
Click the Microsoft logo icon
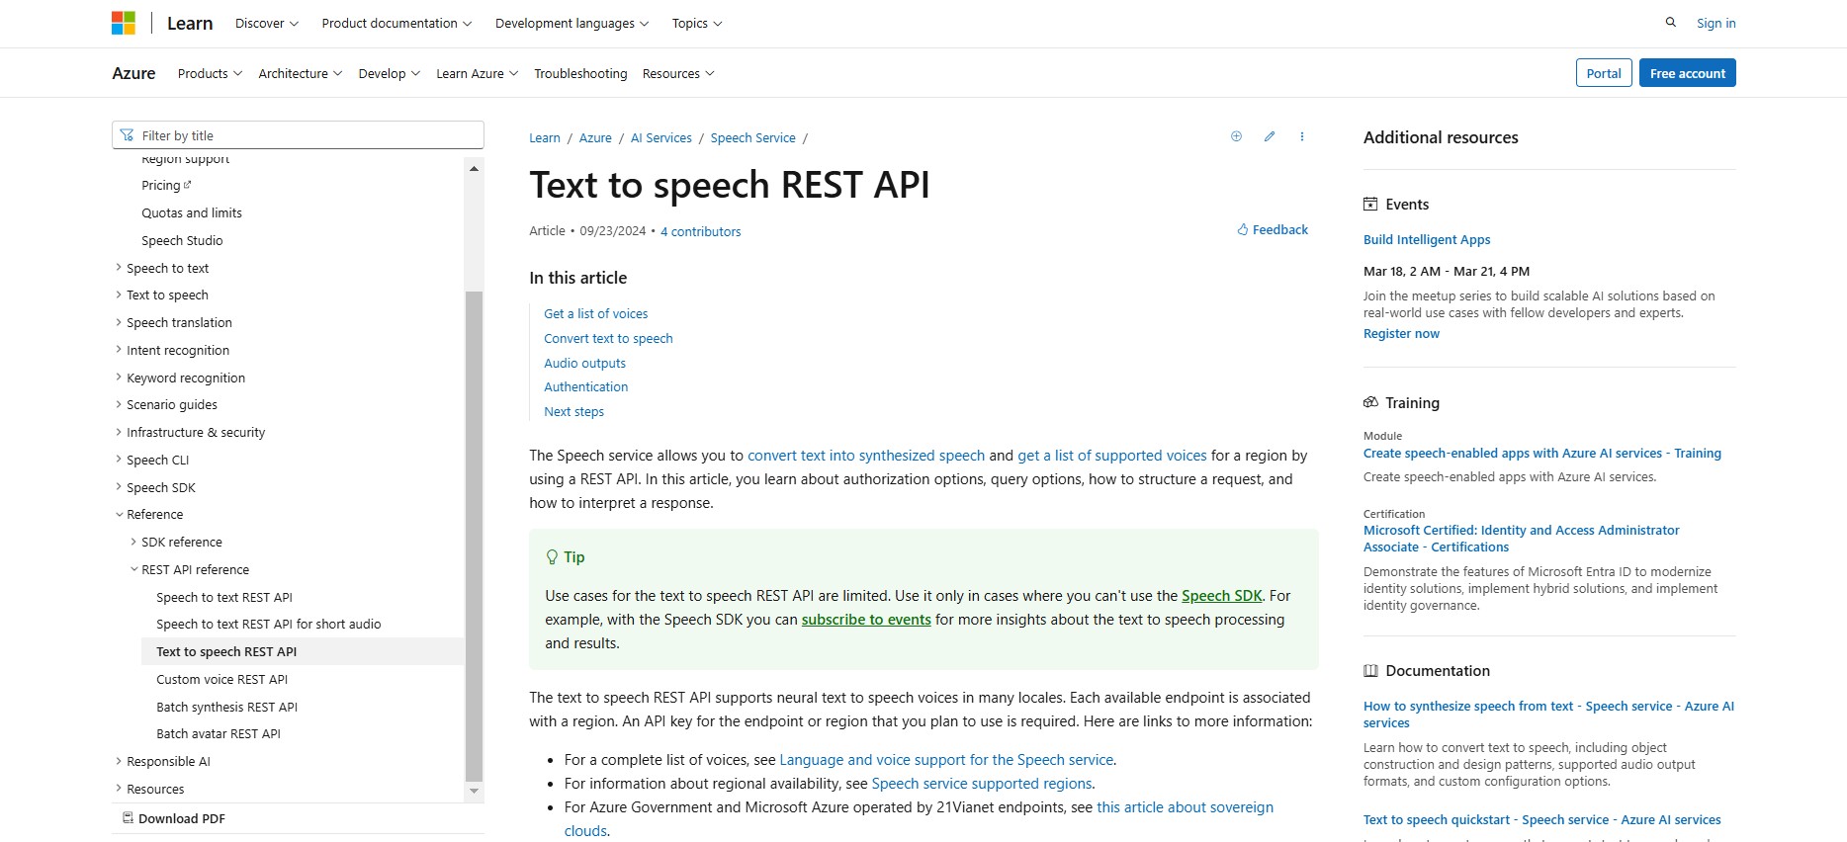pyautogui.click(x=124, y=23)
